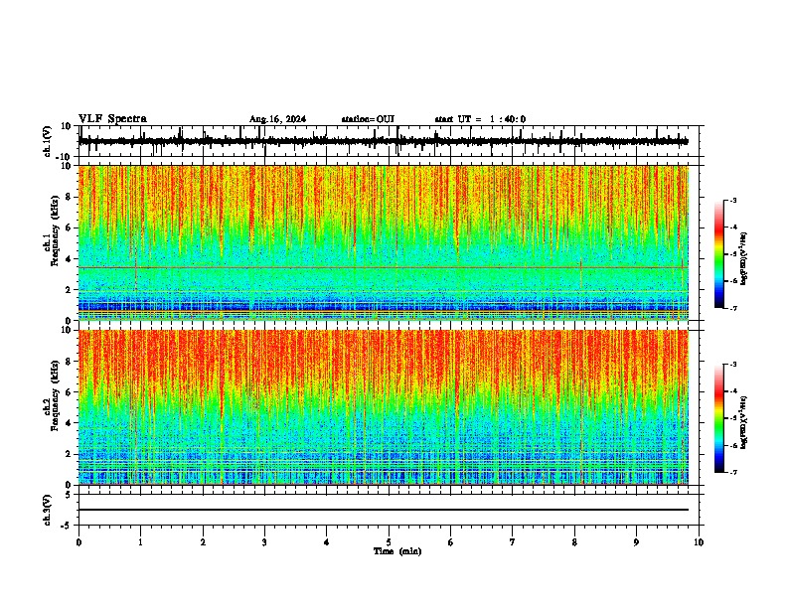
Task: Click the ch.1 color bar log(PSD) label
Action: click(743, 259)
